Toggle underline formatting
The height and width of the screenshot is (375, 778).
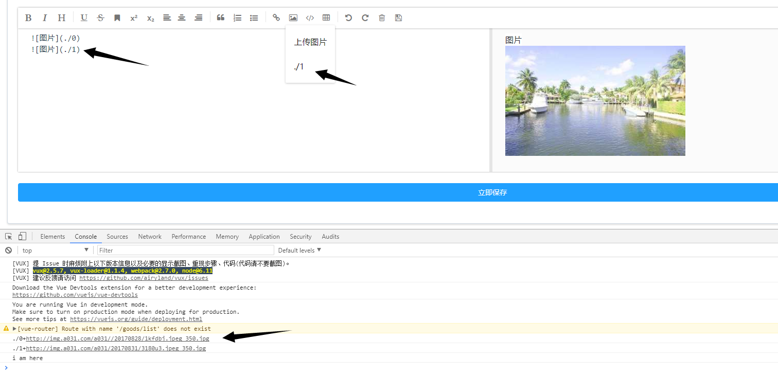pyautogui.click(x=84, y=17)
